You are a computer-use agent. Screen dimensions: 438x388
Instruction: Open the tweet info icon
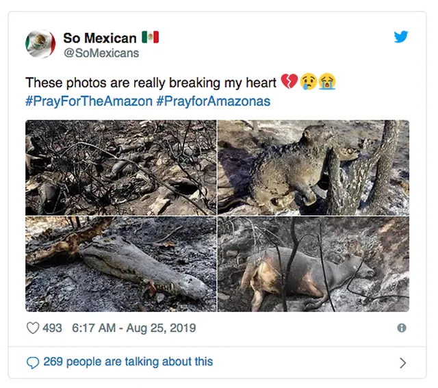402,328
